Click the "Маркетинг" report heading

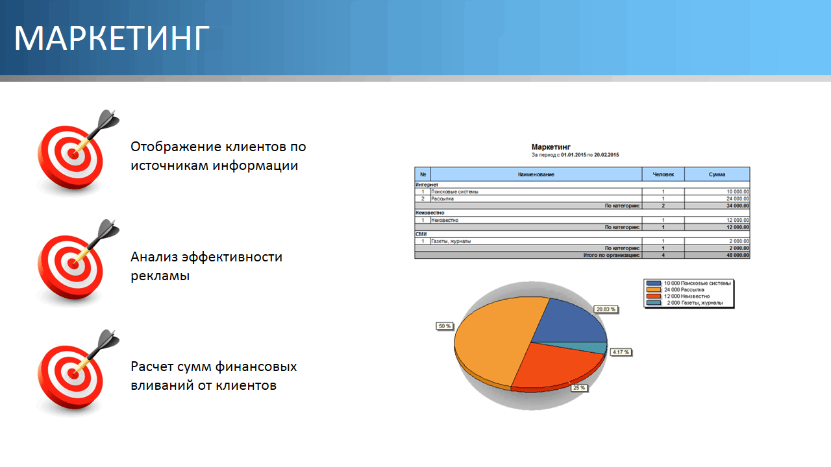click(551, 148)
